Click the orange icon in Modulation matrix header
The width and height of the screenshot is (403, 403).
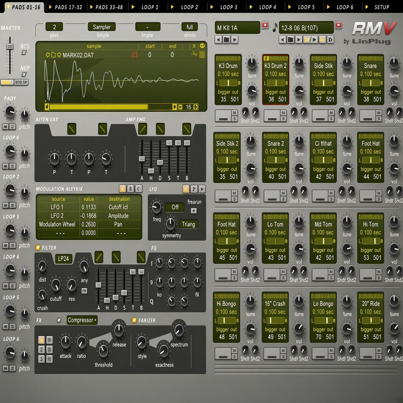coord(123,189)
